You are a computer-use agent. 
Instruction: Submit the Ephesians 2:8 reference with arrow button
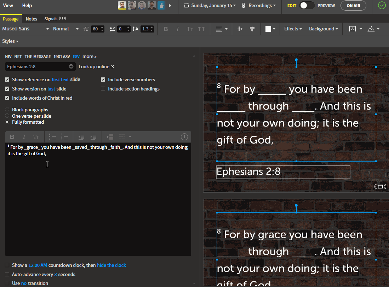[x=71, y=66]
